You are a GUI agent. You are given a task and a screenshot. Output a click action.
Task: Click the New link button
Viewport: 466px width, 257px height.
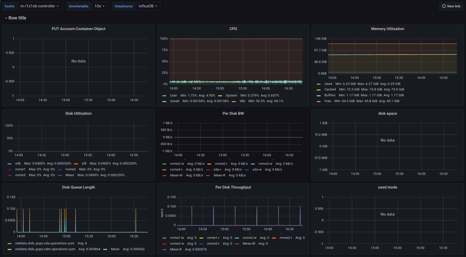(451, 6)
